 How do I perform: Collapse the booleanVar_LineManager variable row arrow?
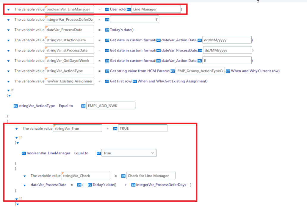[8, 10]
